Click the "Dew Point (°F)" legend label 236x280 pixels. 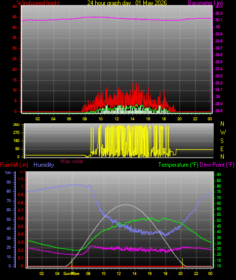(217, 165)
